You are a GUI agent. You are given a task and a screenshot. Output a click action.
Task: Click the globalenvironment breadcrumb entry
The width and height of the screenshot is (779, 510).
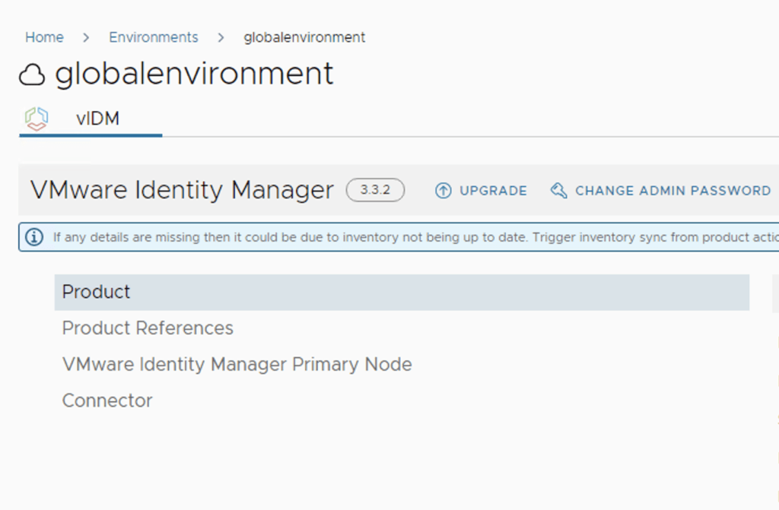[x=304, y=37]
